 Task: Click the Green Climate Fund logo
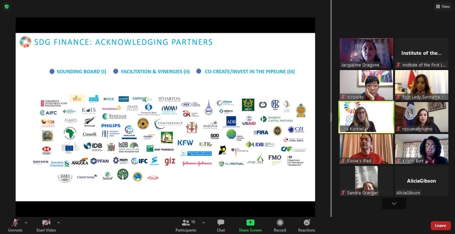[x=235, y=134]
